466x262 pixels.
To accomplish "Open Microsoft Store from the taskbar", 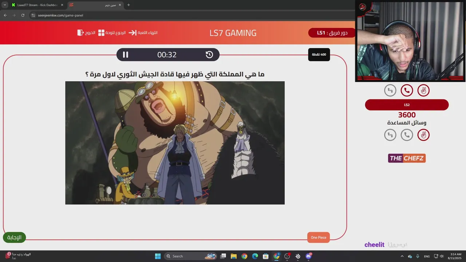I will pyautogui.click(x=266, y=256).
